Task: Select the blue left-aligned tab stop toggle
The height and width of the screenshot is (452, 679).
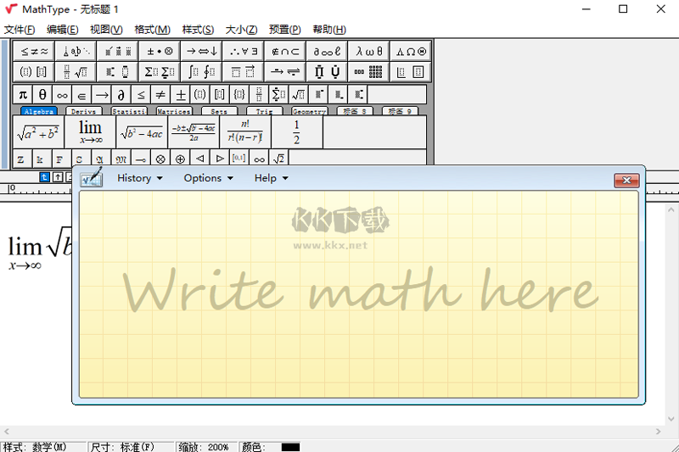Action: tap(45, 177)
